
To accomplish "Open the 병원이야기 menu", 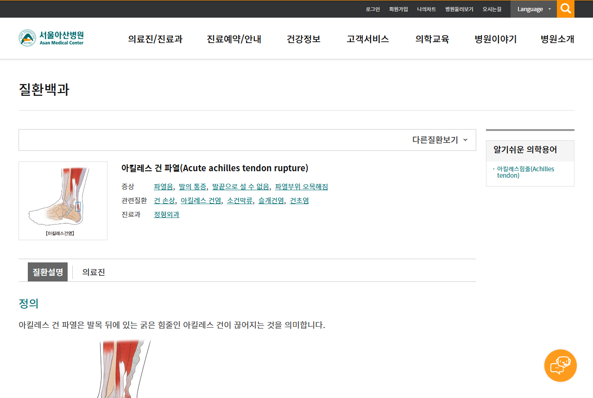I will pyautogui.click(x=496, y=39).
